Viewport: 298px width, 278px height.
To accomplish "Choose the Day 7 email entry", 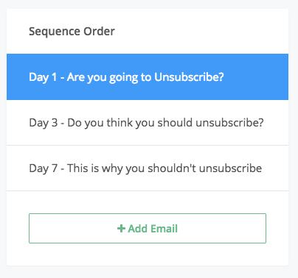I will pos(148,168).
